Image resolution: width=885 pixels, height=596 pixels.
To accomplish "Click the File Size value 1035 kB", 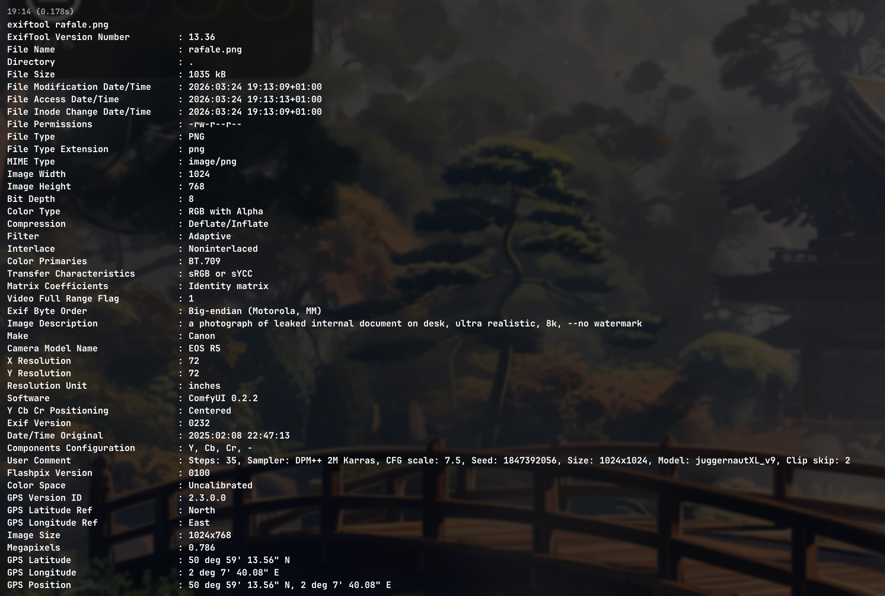I will point(207,75).
